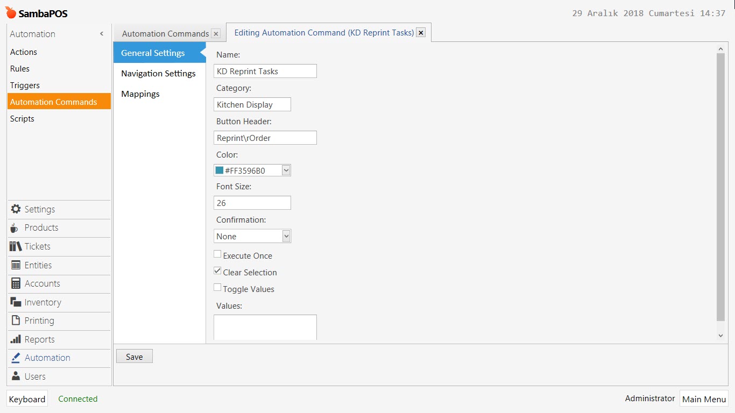The width and height of the screenshot is (735, 413).
Task: Open Accounts using the calculator icon
Action: pyautogui.click(x=16, y=283)
